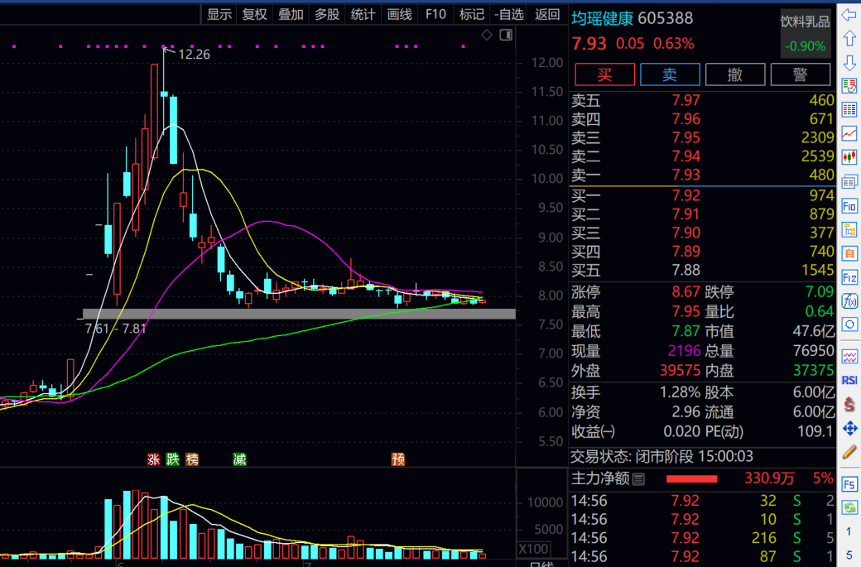The width and height of the screenshot is (861, 567).
Task: Select 买一 price 7.92
Action: pyautogui.click(x=685, y=195)
